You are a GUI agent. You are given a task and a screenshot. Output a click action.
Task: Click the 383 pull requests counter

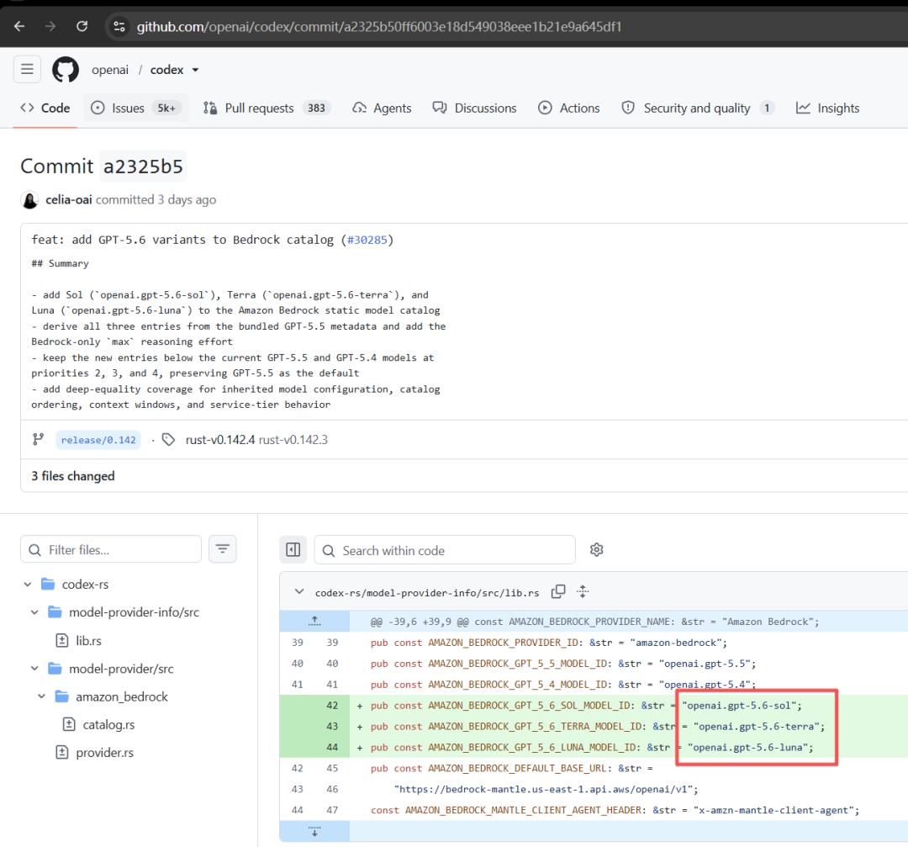316,109
